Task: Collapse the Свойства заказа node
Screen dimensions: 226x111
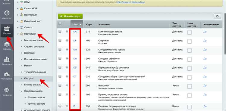Action: (x=21, y=91)
